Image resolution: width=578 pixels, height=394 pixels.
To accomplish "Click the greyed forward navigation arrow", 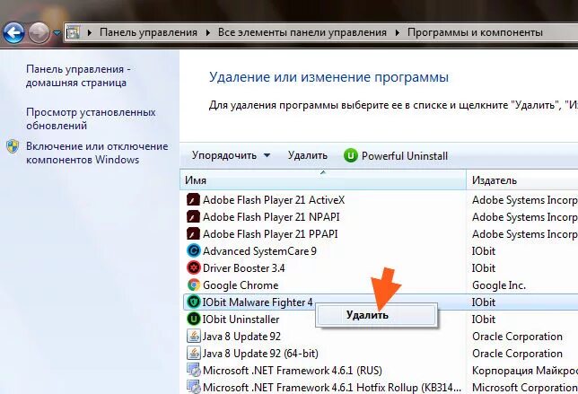I will click(39, 33).
